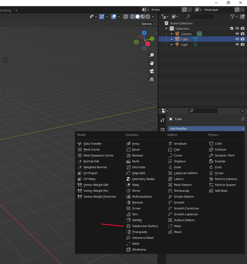Click the outliner search field
Image resolution: width=247 pixels, height=264 pixels.
point(200,17)
